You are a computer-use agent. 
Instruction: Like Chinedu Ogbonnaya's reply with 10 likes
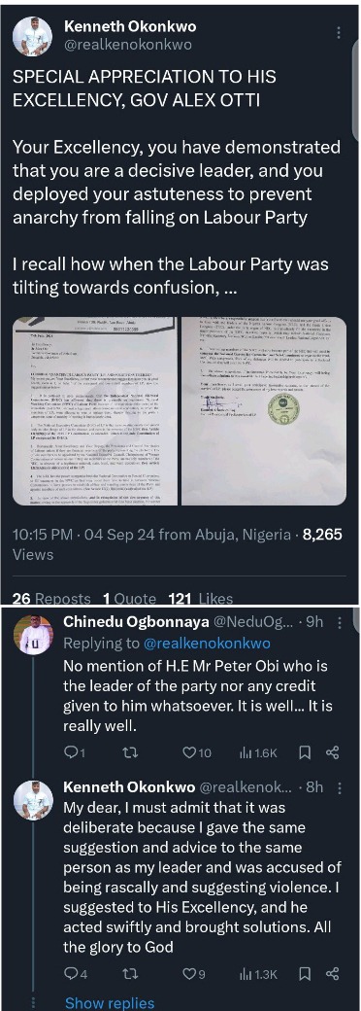click(197, 751)
